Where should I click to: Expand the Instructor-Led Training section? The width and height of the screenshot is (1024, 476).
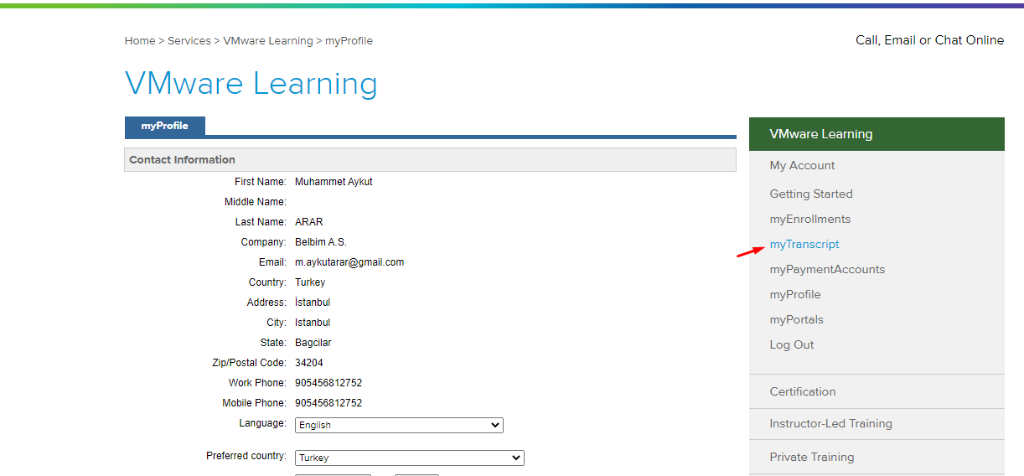(x=877, y=423)
